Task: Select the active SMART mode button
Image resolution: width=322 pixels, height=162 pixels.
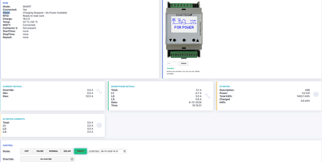Action: [x=80, y=151]
